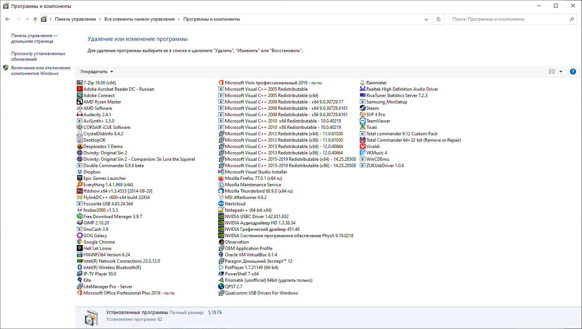This screenshot has height=329, width=582.
Task: Select Microsoft Visio профессиональный 2019 entry
Action: tap(270, 83)
